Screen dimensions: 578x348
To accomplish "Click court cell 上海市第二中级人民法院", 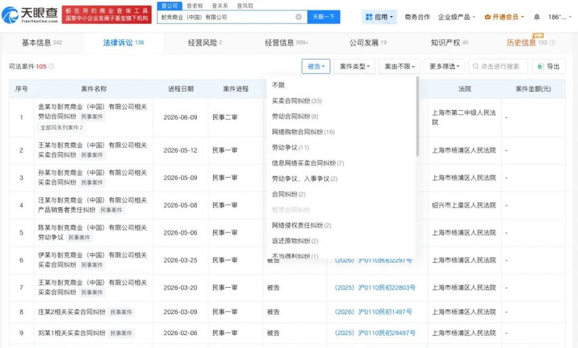I will click(x=464, y=117).
